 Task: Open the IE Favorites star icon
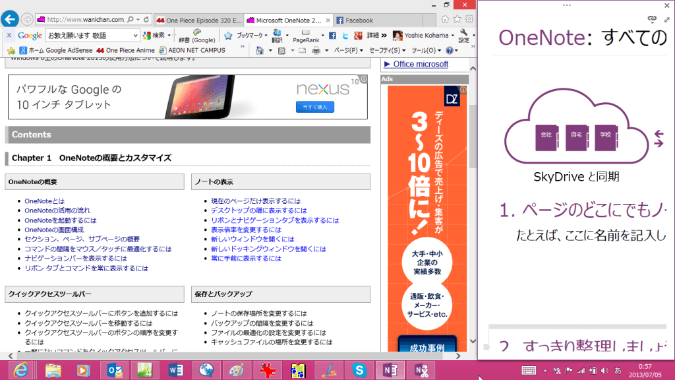tap(457, 19)
